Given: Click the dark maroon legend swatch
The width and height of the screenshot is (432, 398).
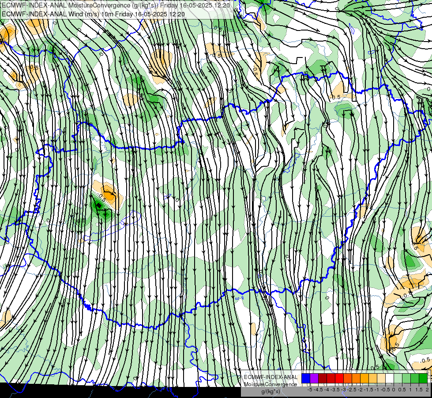Looking at the screenshot, I should click(323, 379).
